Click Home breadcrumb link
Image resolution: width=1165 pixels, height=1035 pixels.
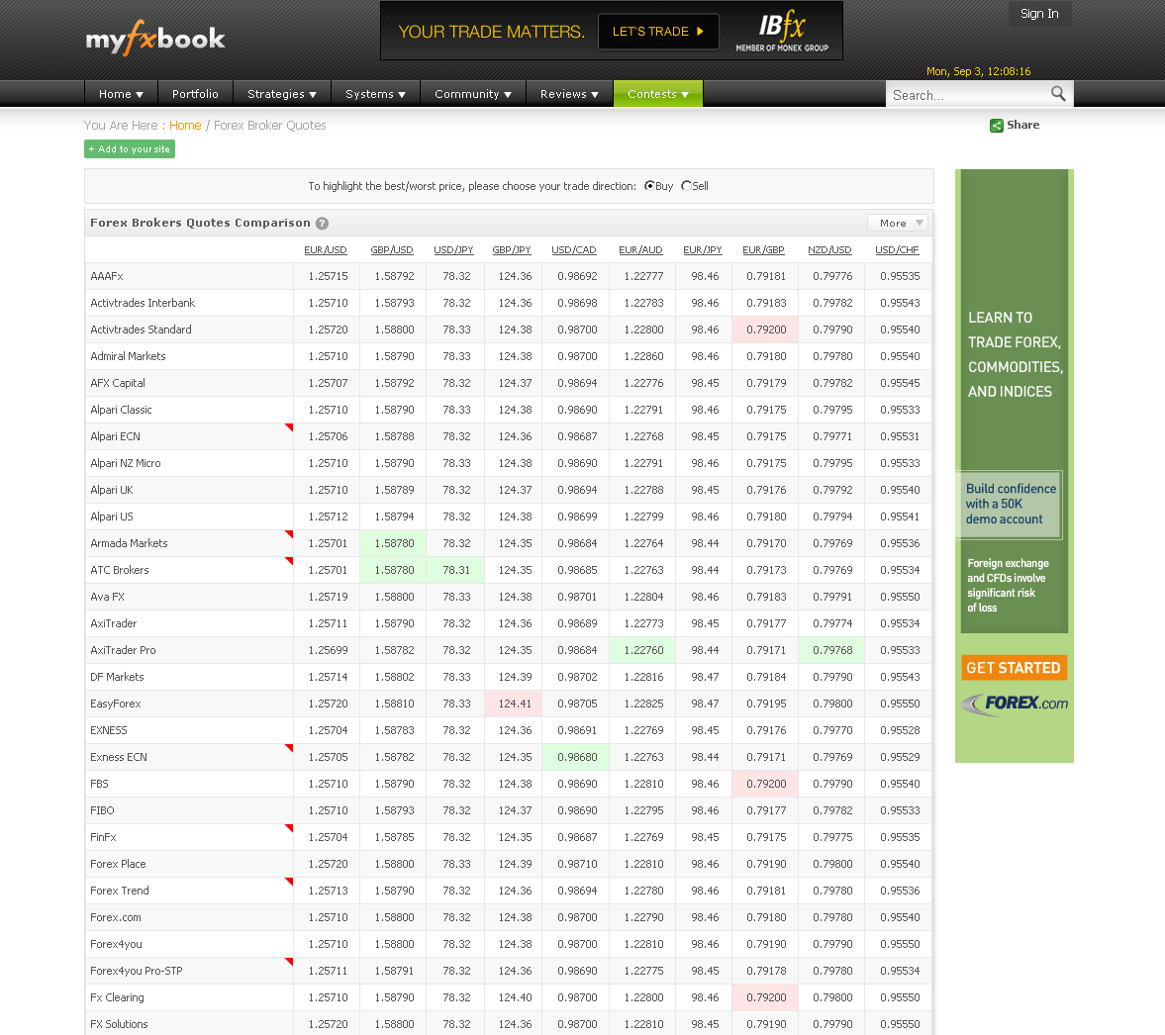click(185, 126)
